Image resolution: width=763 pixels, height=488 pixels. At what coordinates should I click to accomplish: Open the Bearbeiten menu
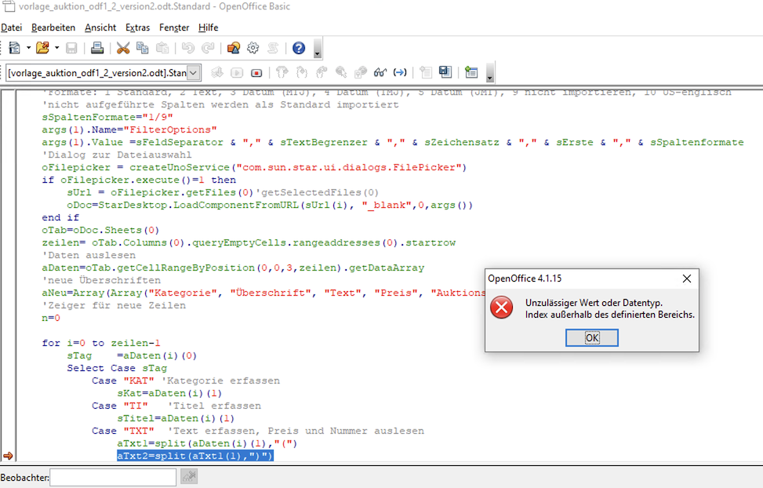(53, 27)
